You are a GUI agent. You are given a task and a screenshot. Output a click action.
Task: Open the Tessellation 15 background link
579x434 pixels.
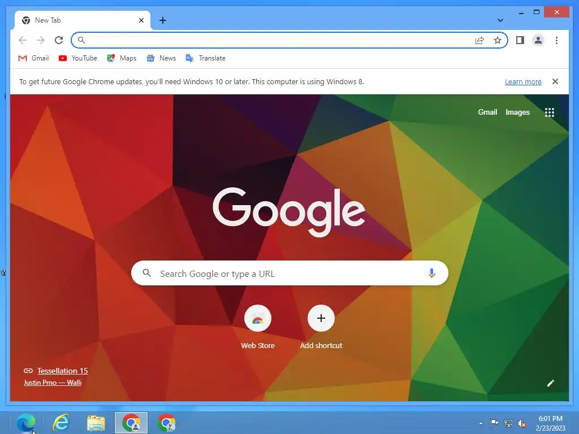pos(62,371)
